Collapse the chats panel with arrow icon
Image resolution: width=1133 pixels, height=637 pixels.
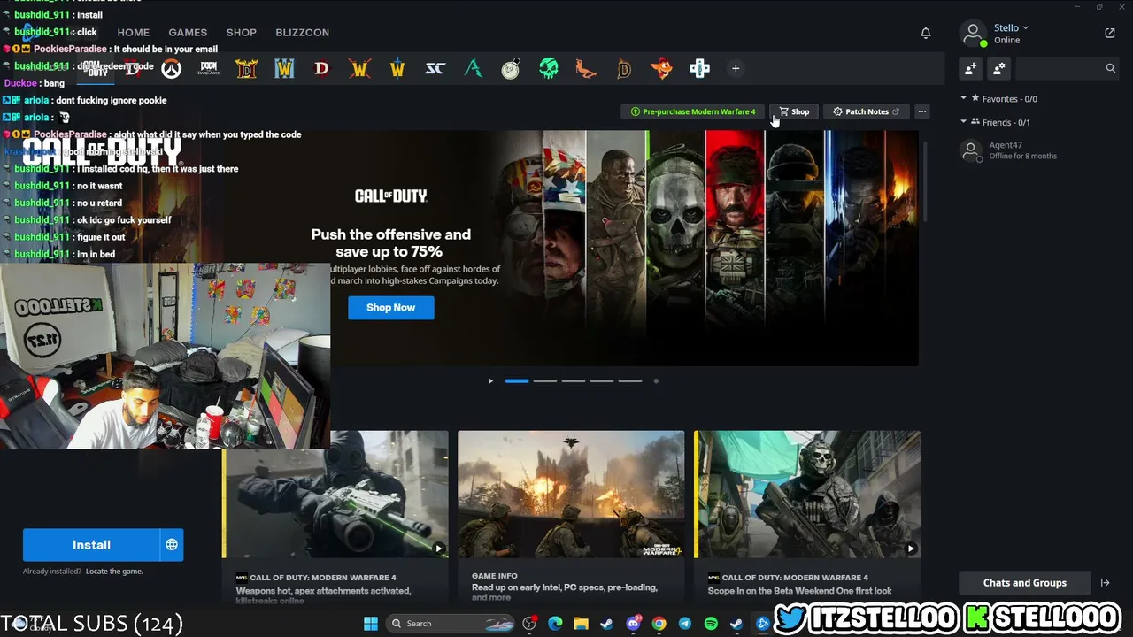click(1105, 583)
